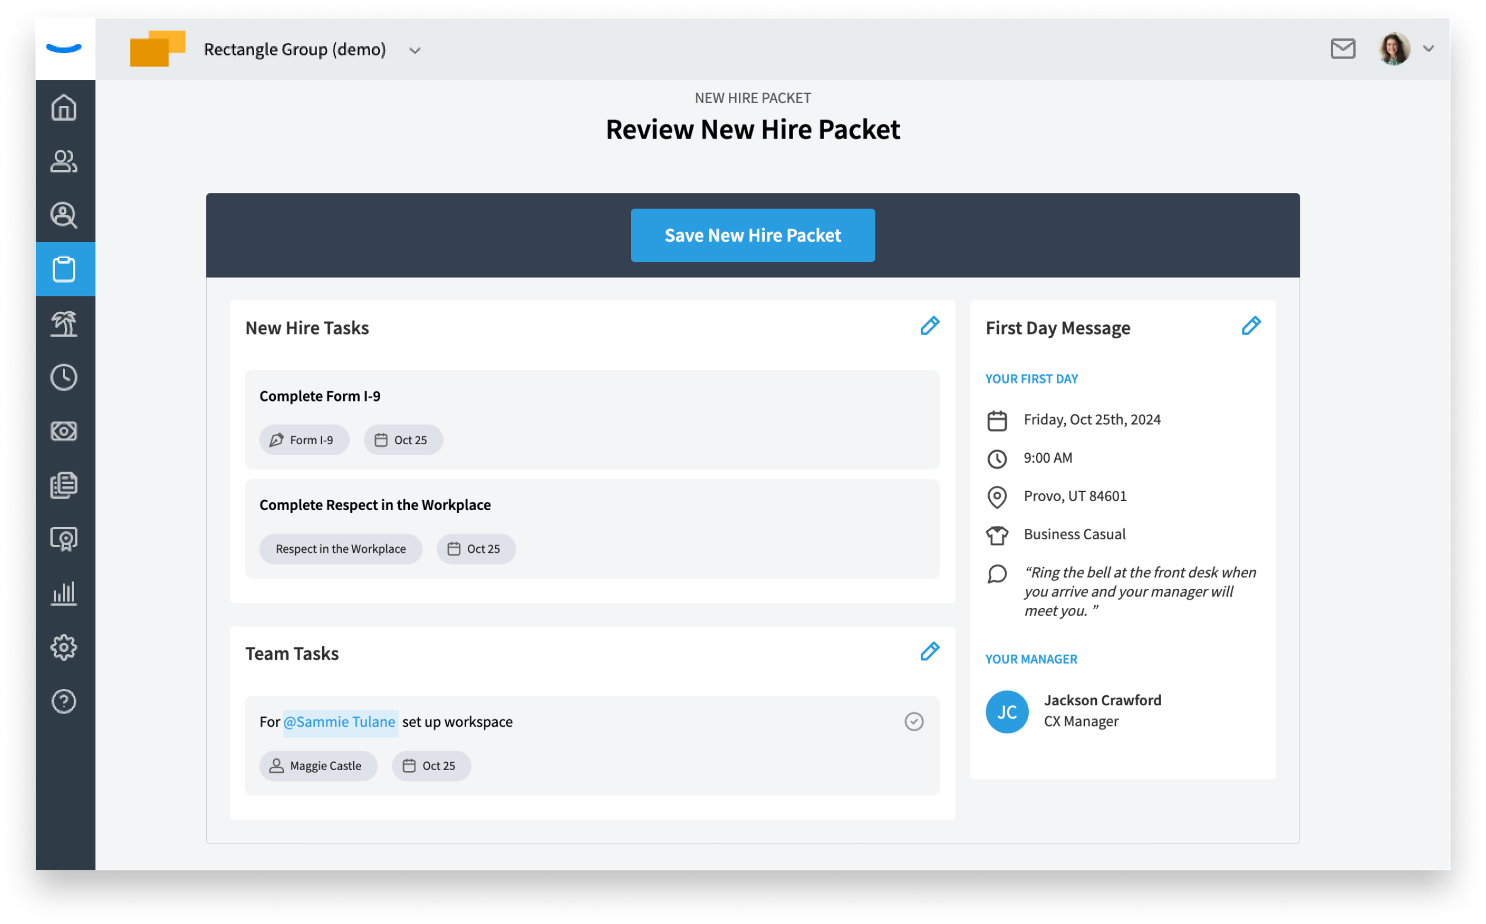Viewport: 1486px width, 924px height.
Task: Open the time-off palm tree icon
Action: [x=64, y=323]
